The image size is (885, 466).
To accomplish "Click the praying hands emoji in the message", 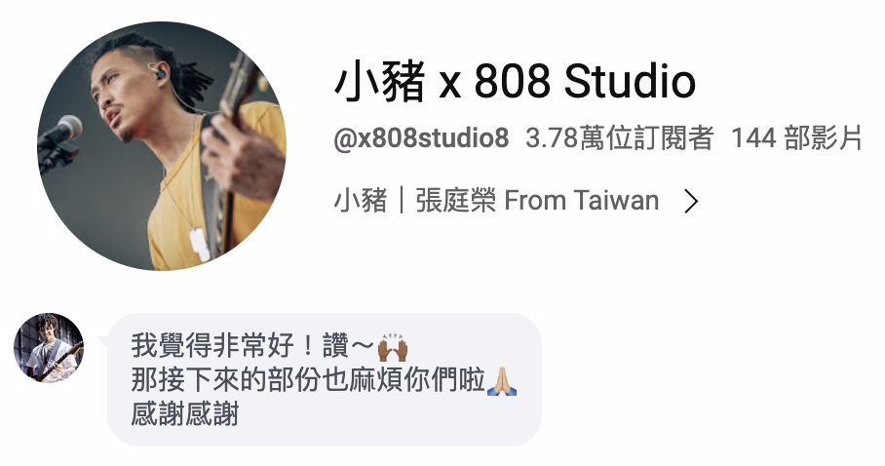I will point(502,381).
